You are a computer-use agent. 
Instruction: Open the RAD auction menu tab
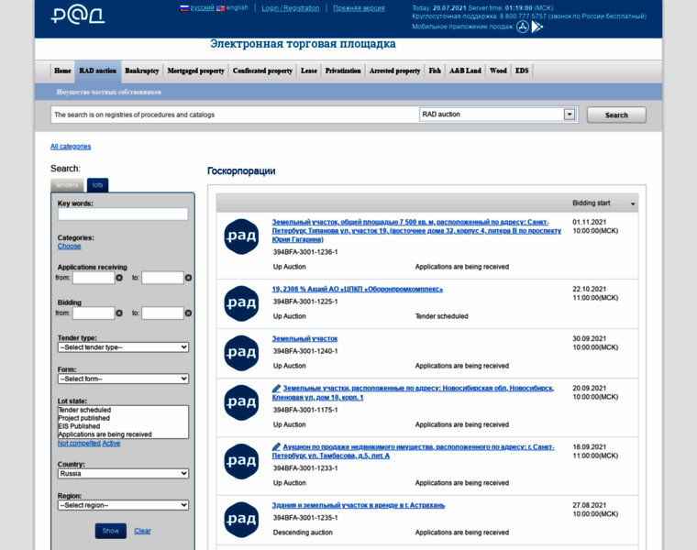(x=98, y=71)
